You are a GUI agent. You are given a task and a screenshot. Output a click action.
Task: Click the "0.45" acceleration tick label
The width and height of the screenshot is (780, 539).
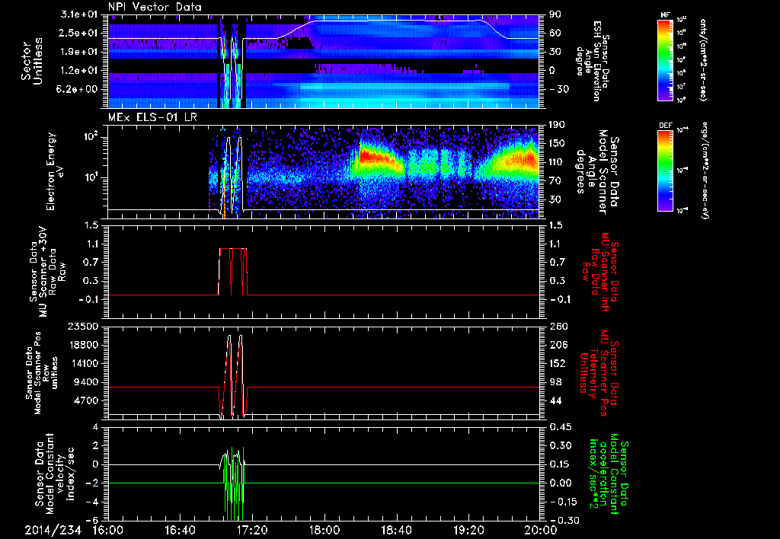click(561, 427)
